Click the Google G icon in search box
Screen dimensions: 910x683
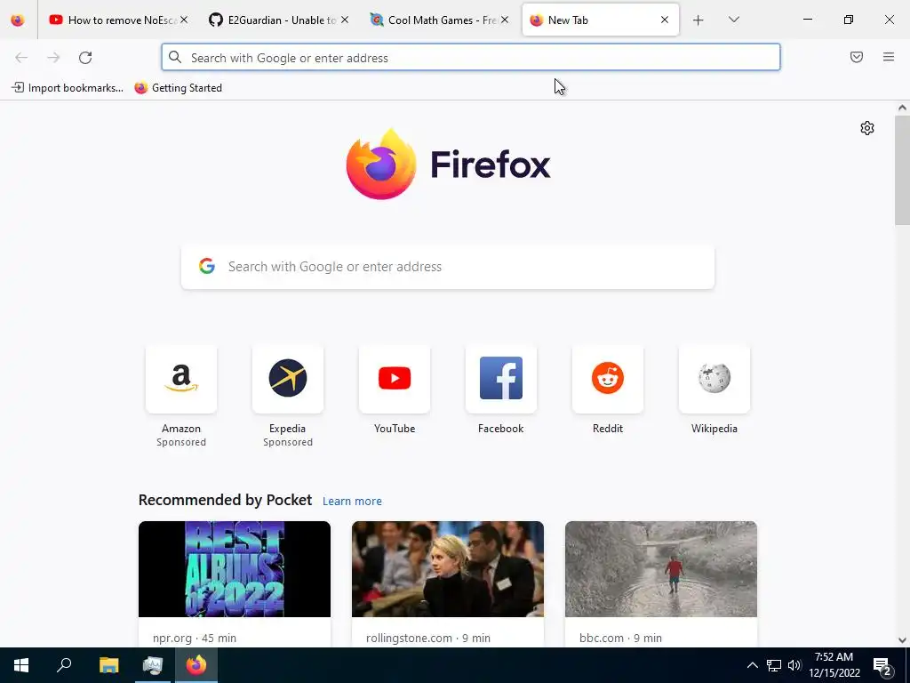coord(207,266)
